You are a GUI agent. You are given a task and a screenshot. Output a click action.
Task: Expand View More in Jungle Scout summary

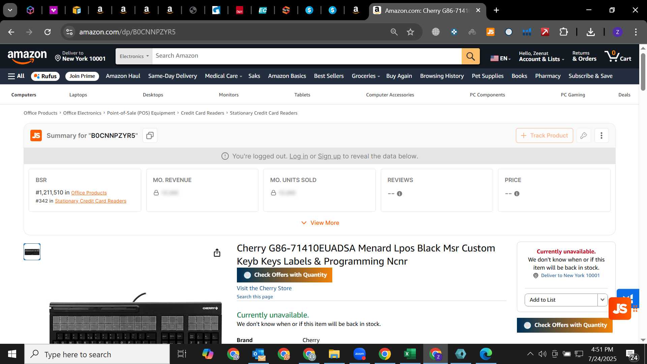(320, 223)
